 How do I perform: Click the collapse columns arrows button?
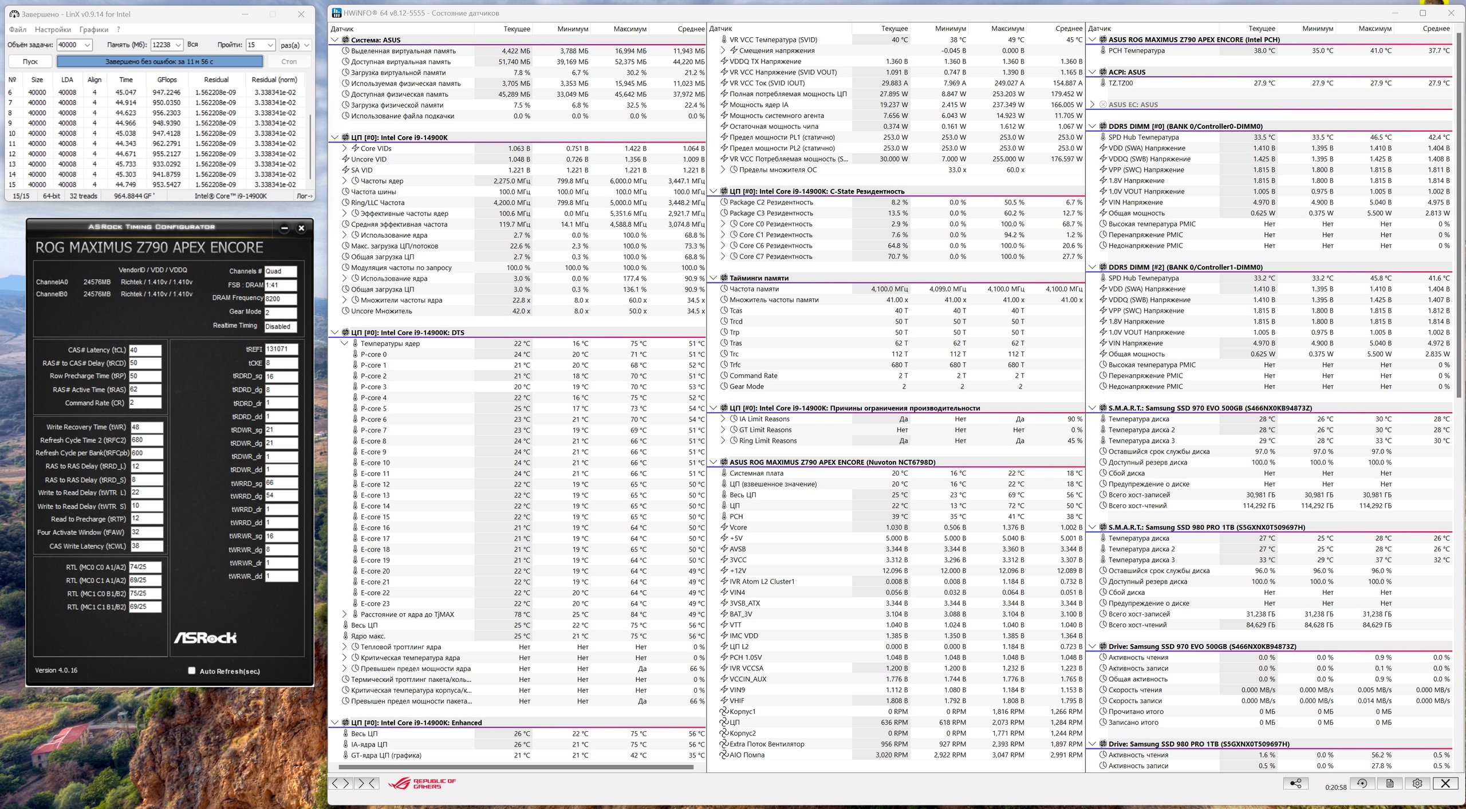(366, 783)
